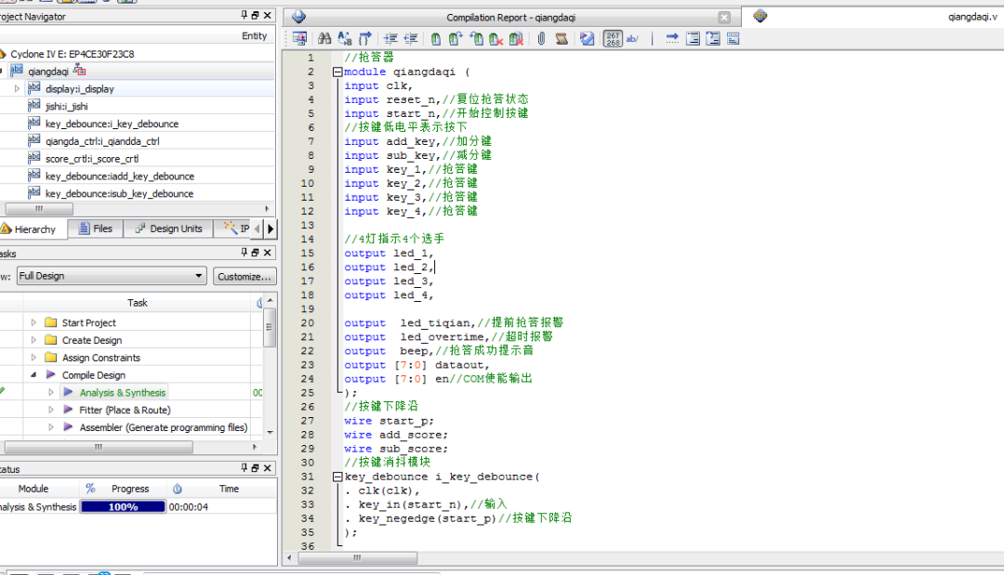
Task: Collapse the Compile Design task group
Action: [34, 375]
